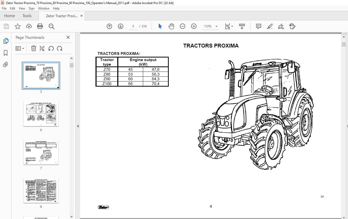
Task: Bookmark this file with the star icon
Action: coord(17,26)
